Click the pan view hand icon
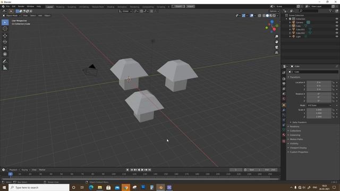The width and height of the screenshot is (340, 191). click(276, 42)
